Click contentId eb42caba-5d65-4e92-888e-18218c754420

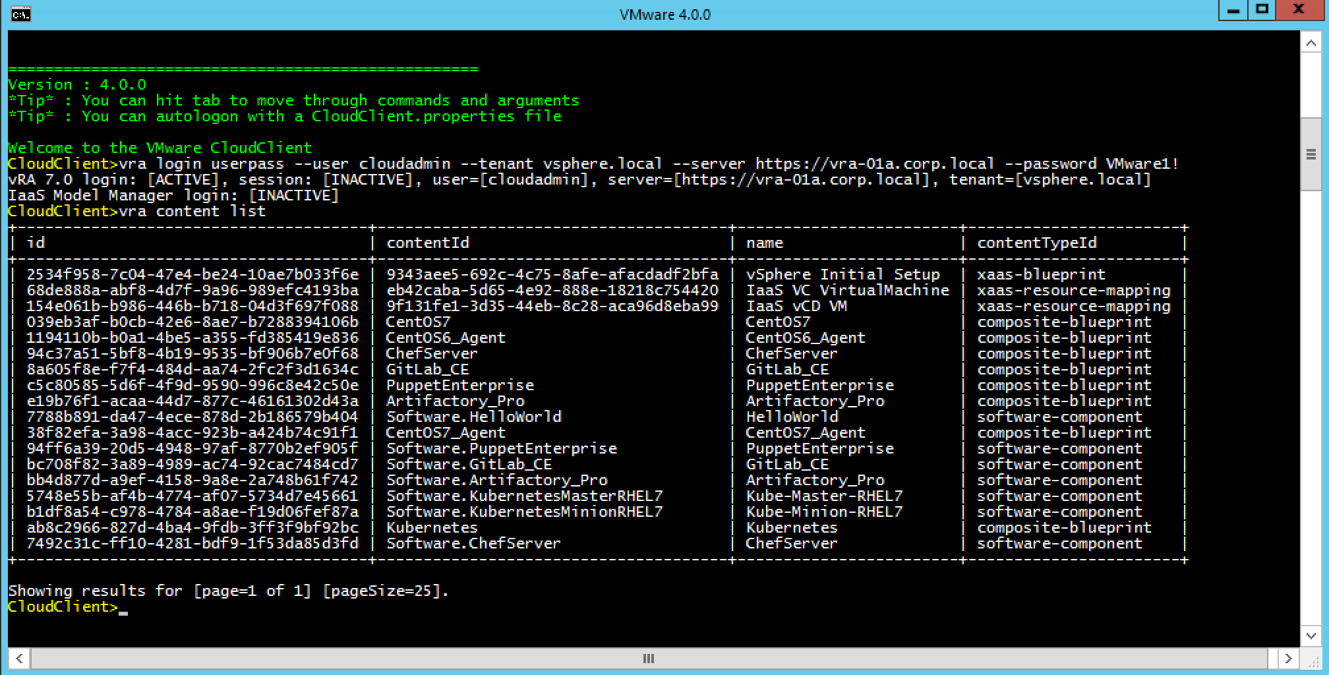click(552, 290)
